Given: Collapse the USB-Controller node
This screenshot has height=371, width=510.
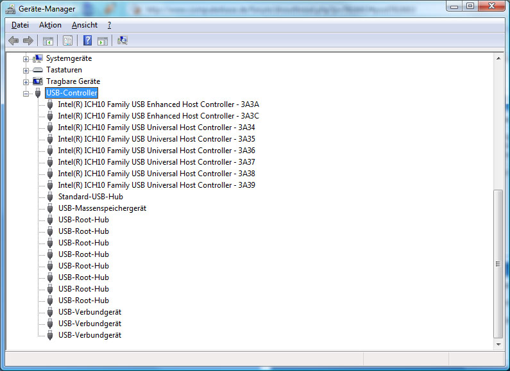Looking at the screenshot, I should click(x=26, y=94).
